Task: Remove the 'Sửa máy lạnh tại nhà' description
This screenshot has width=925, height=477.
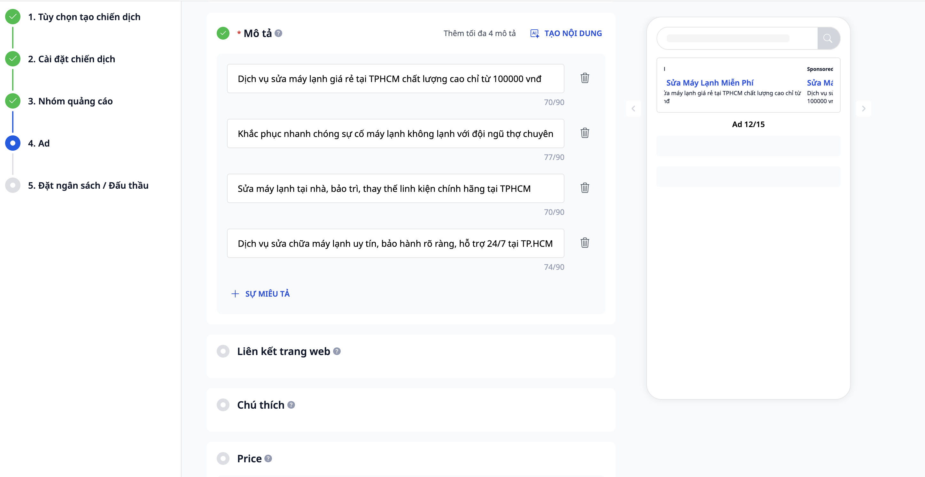Action: pos(585,188)
